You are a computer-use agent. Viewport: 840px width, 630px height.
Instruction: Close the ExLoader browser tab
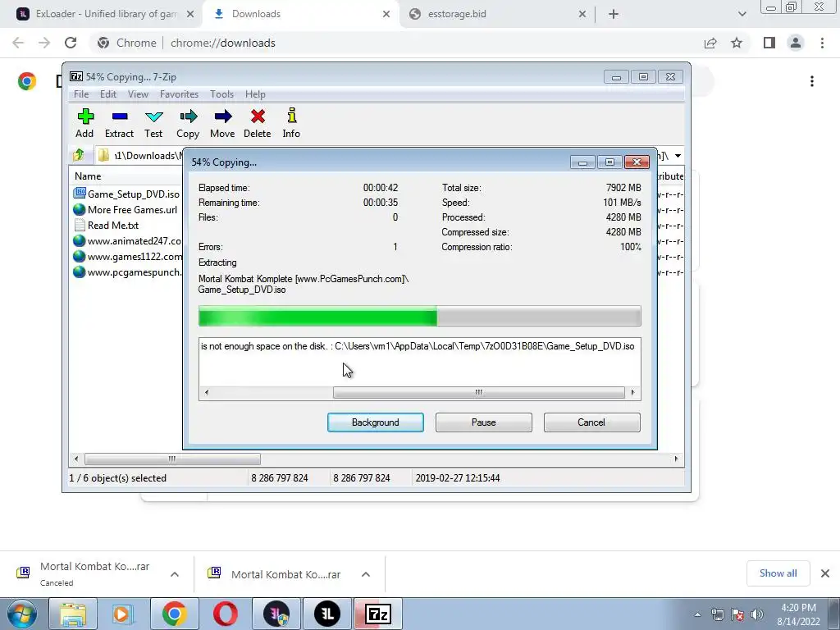190,14
